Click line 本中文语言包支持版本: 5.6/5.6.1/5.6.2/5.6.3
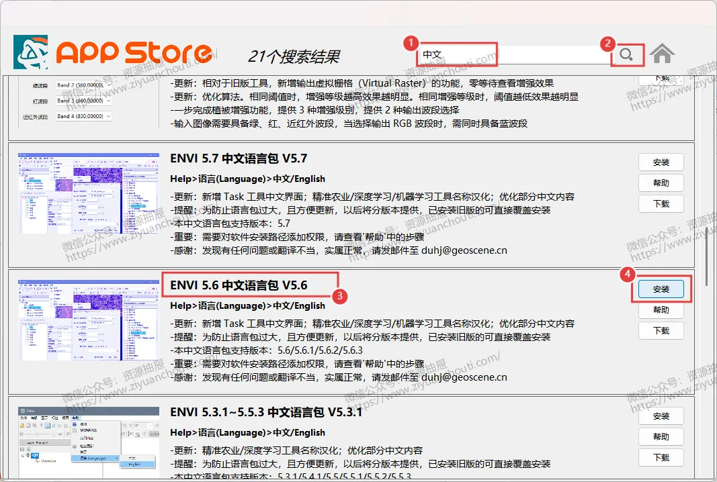 coord(266,350)
